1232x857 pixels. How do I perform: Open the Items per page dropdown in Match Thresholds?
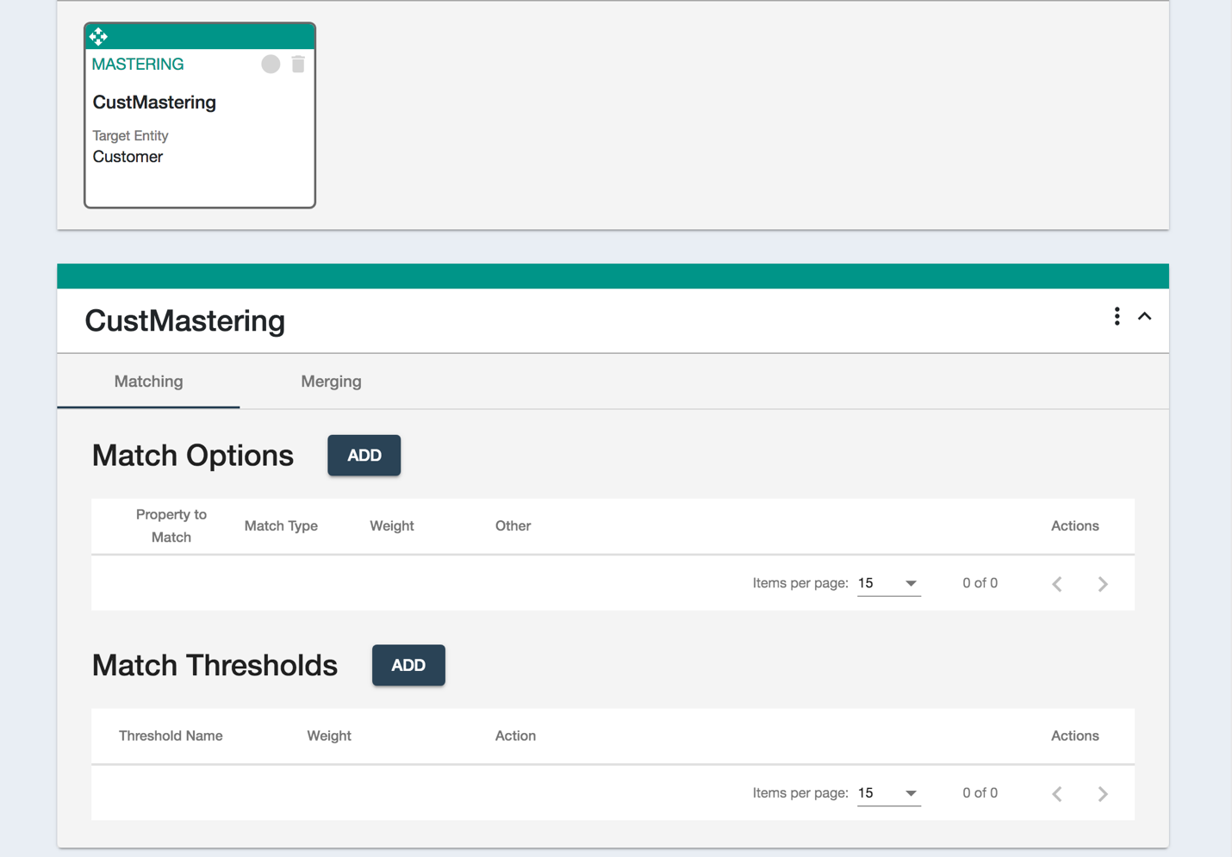click(887, 792)
